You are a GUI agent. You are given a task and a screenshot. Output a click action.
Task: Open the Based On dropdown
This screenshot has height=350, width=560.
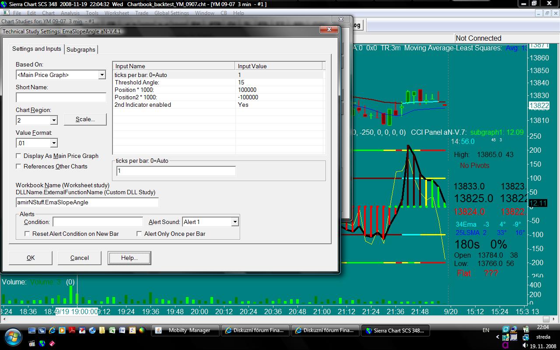pos(101,75)
